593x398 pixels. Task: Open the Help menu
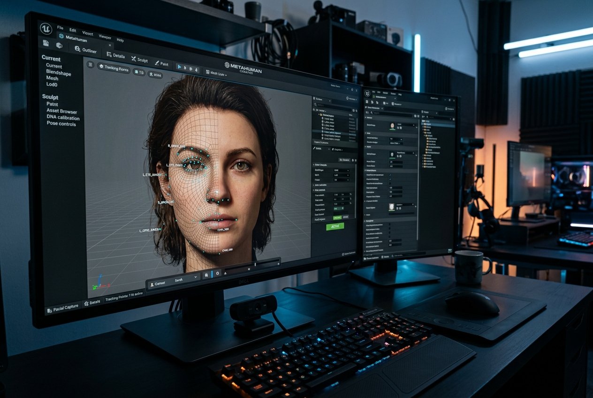click(120, 40)
